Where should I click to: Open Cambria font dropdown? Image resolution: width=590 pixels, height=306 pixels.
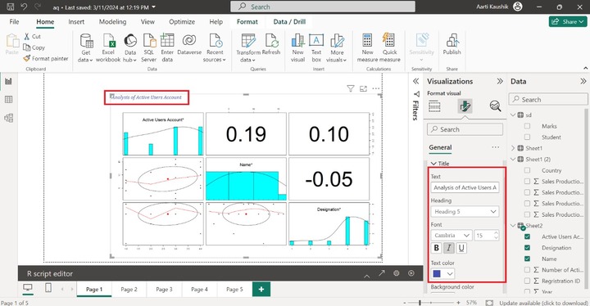coord(452,236)
